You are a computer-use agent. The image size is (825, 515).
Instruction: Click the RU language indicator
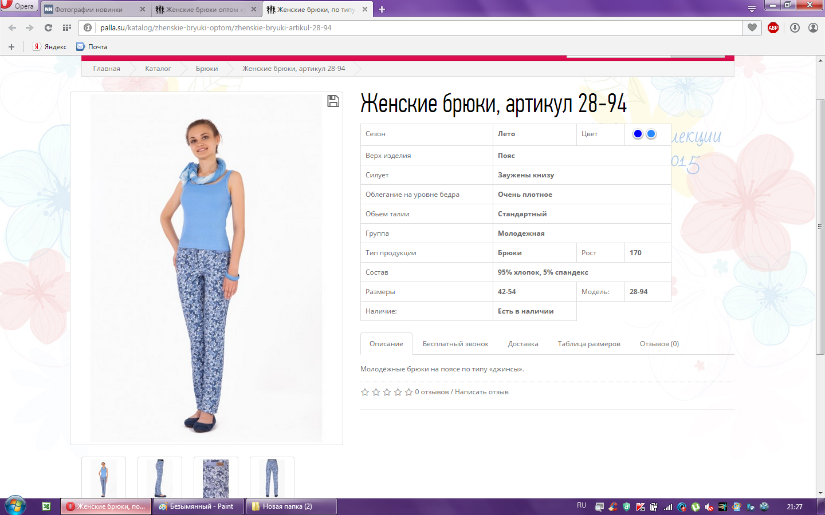coord(582,506)
